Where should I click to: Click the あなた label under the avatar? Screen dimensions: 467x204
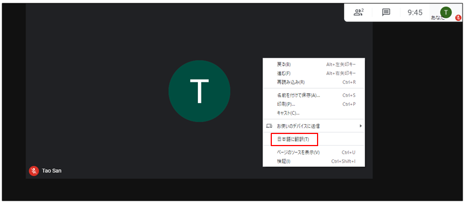coord(438,18)
